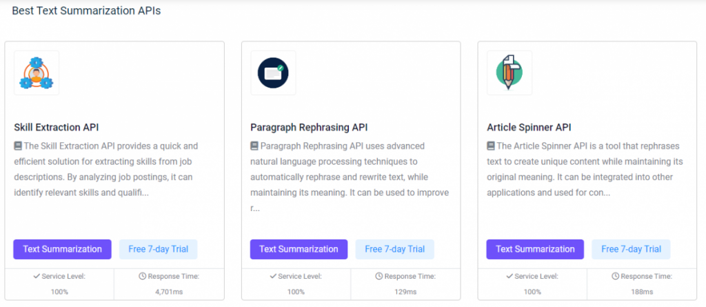The width and height of the screenshot is (706, 307).
Task: Click the Article Spinner API description text
Action: pos(585,170)
